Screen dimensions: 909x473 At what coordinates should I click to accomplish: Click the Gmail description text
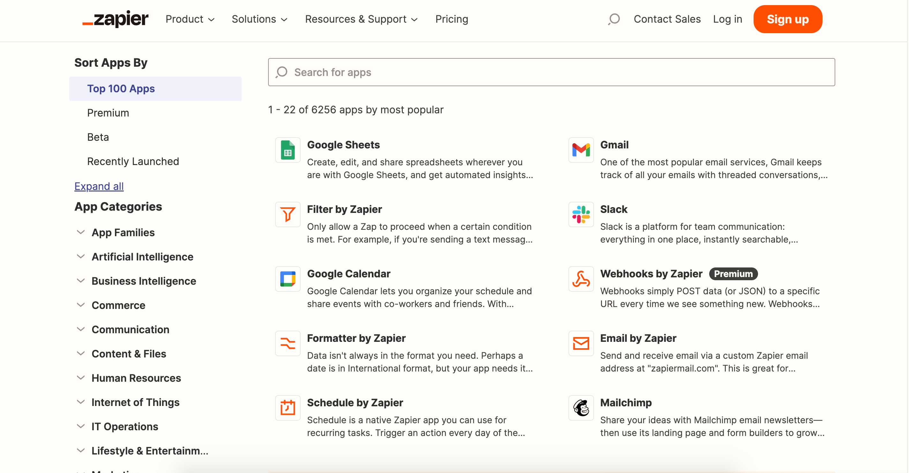click(x=714, y=169)
